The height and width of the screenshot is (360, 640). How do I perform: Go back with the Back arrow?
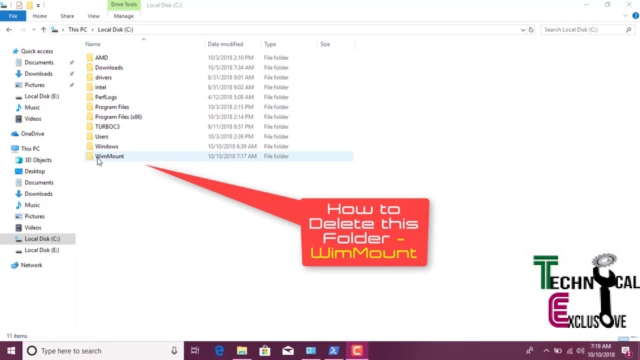pos(9,29)
